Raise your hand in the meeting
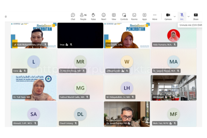This screenshot has height=138, width=207. [x=93, y=17]
